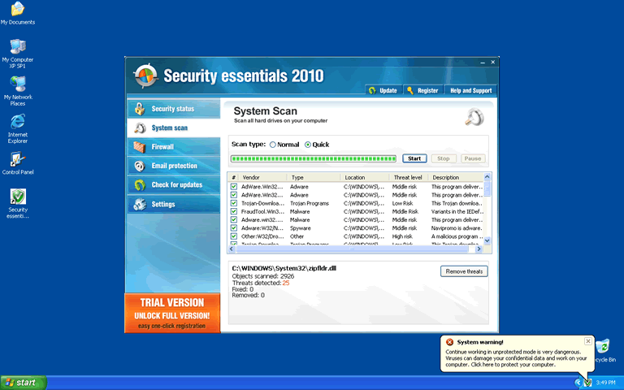This screenshot has width=624, height=390.
Task: Open Internet Explorer desktop icon
Action: [x=18, y=122]
